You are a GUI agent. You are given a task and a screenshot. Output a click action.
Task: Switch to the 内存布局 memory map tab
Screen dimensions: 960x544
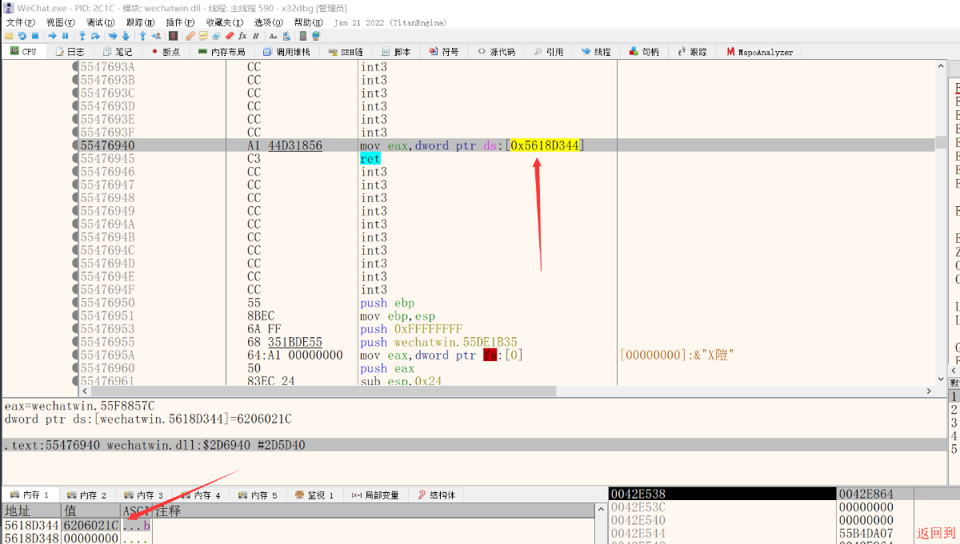[222, 52]
